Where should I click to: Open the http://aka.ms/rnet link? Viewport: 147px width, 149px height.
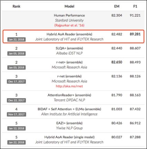pyautogui.click(x=69, y=86)
